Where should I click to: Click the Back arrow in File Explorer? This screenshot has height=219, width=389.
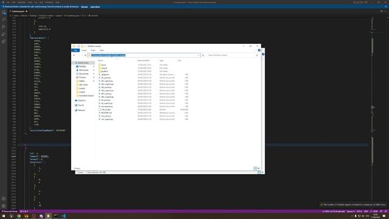74,55
